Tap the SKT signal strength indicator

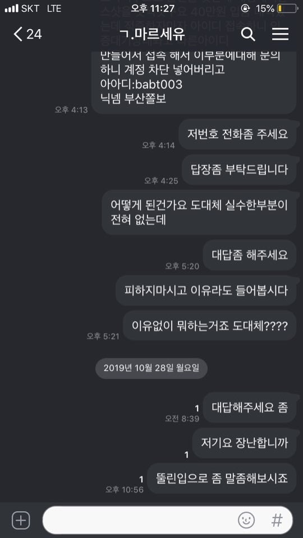coord(12,8)
